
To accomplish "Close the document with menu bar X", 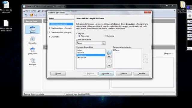I will pyautogui.click(x=174, y=11).
